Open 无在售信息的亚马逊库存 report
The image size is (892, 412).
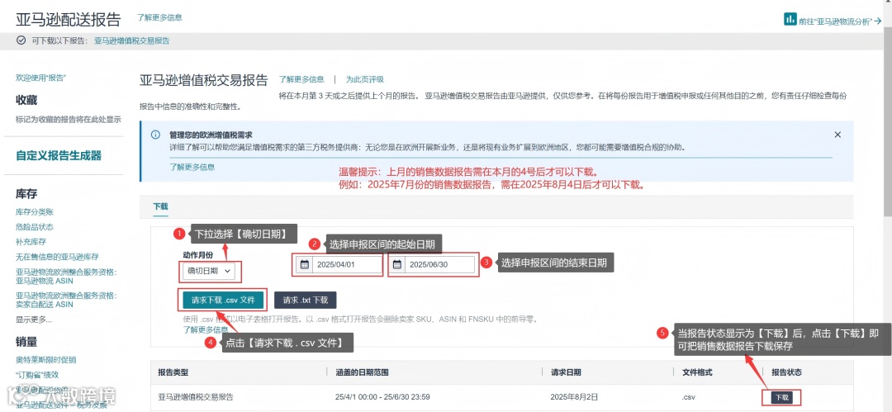tap(58, 257)
